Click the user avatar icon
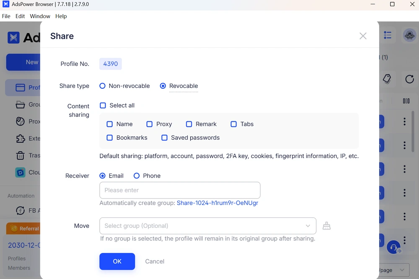 click(x=409, y=36)
